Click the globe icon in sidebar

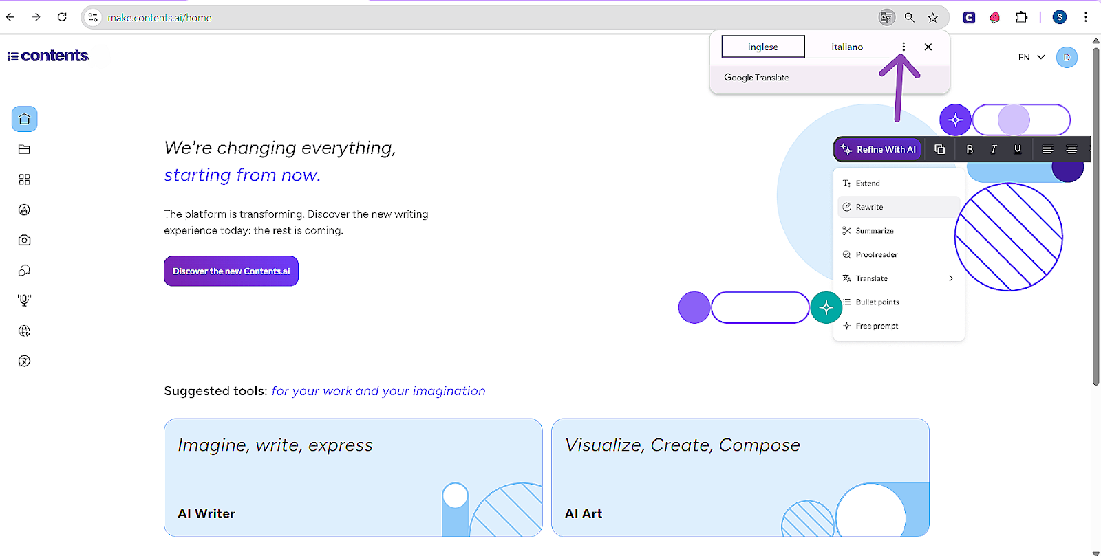[x=24, y=331]
